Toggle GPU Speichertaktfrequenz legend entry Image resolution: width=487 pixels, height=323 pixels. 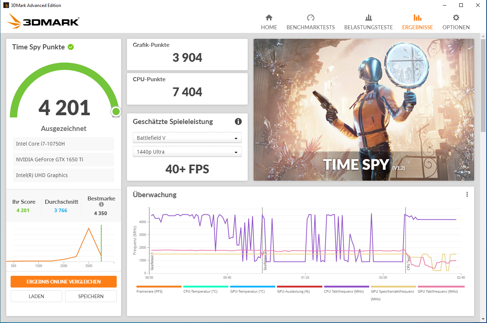pos(393,293)
